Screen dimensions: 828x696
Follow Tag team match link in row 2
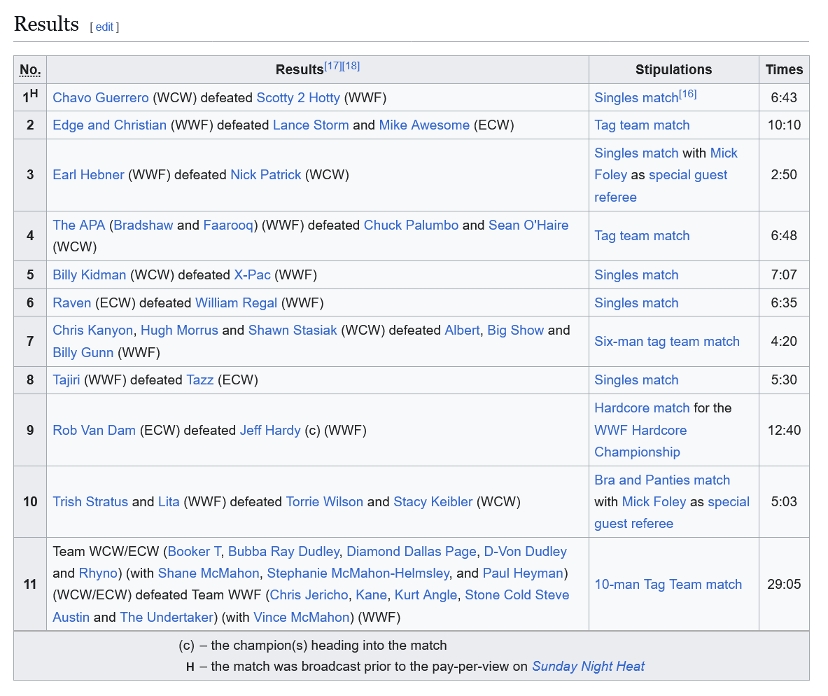click(x=642, y=125)
